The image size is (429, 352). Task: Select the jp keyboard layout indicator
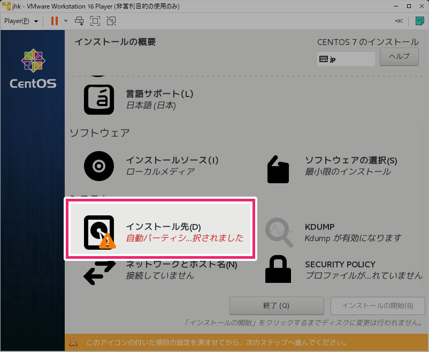coord(346,59)
